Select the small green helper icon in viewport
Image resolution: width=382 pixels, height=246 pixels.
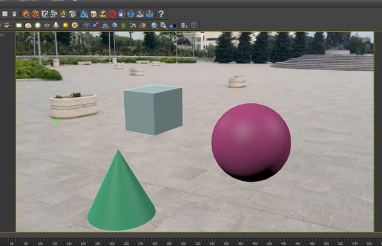(x=55, y=122)
